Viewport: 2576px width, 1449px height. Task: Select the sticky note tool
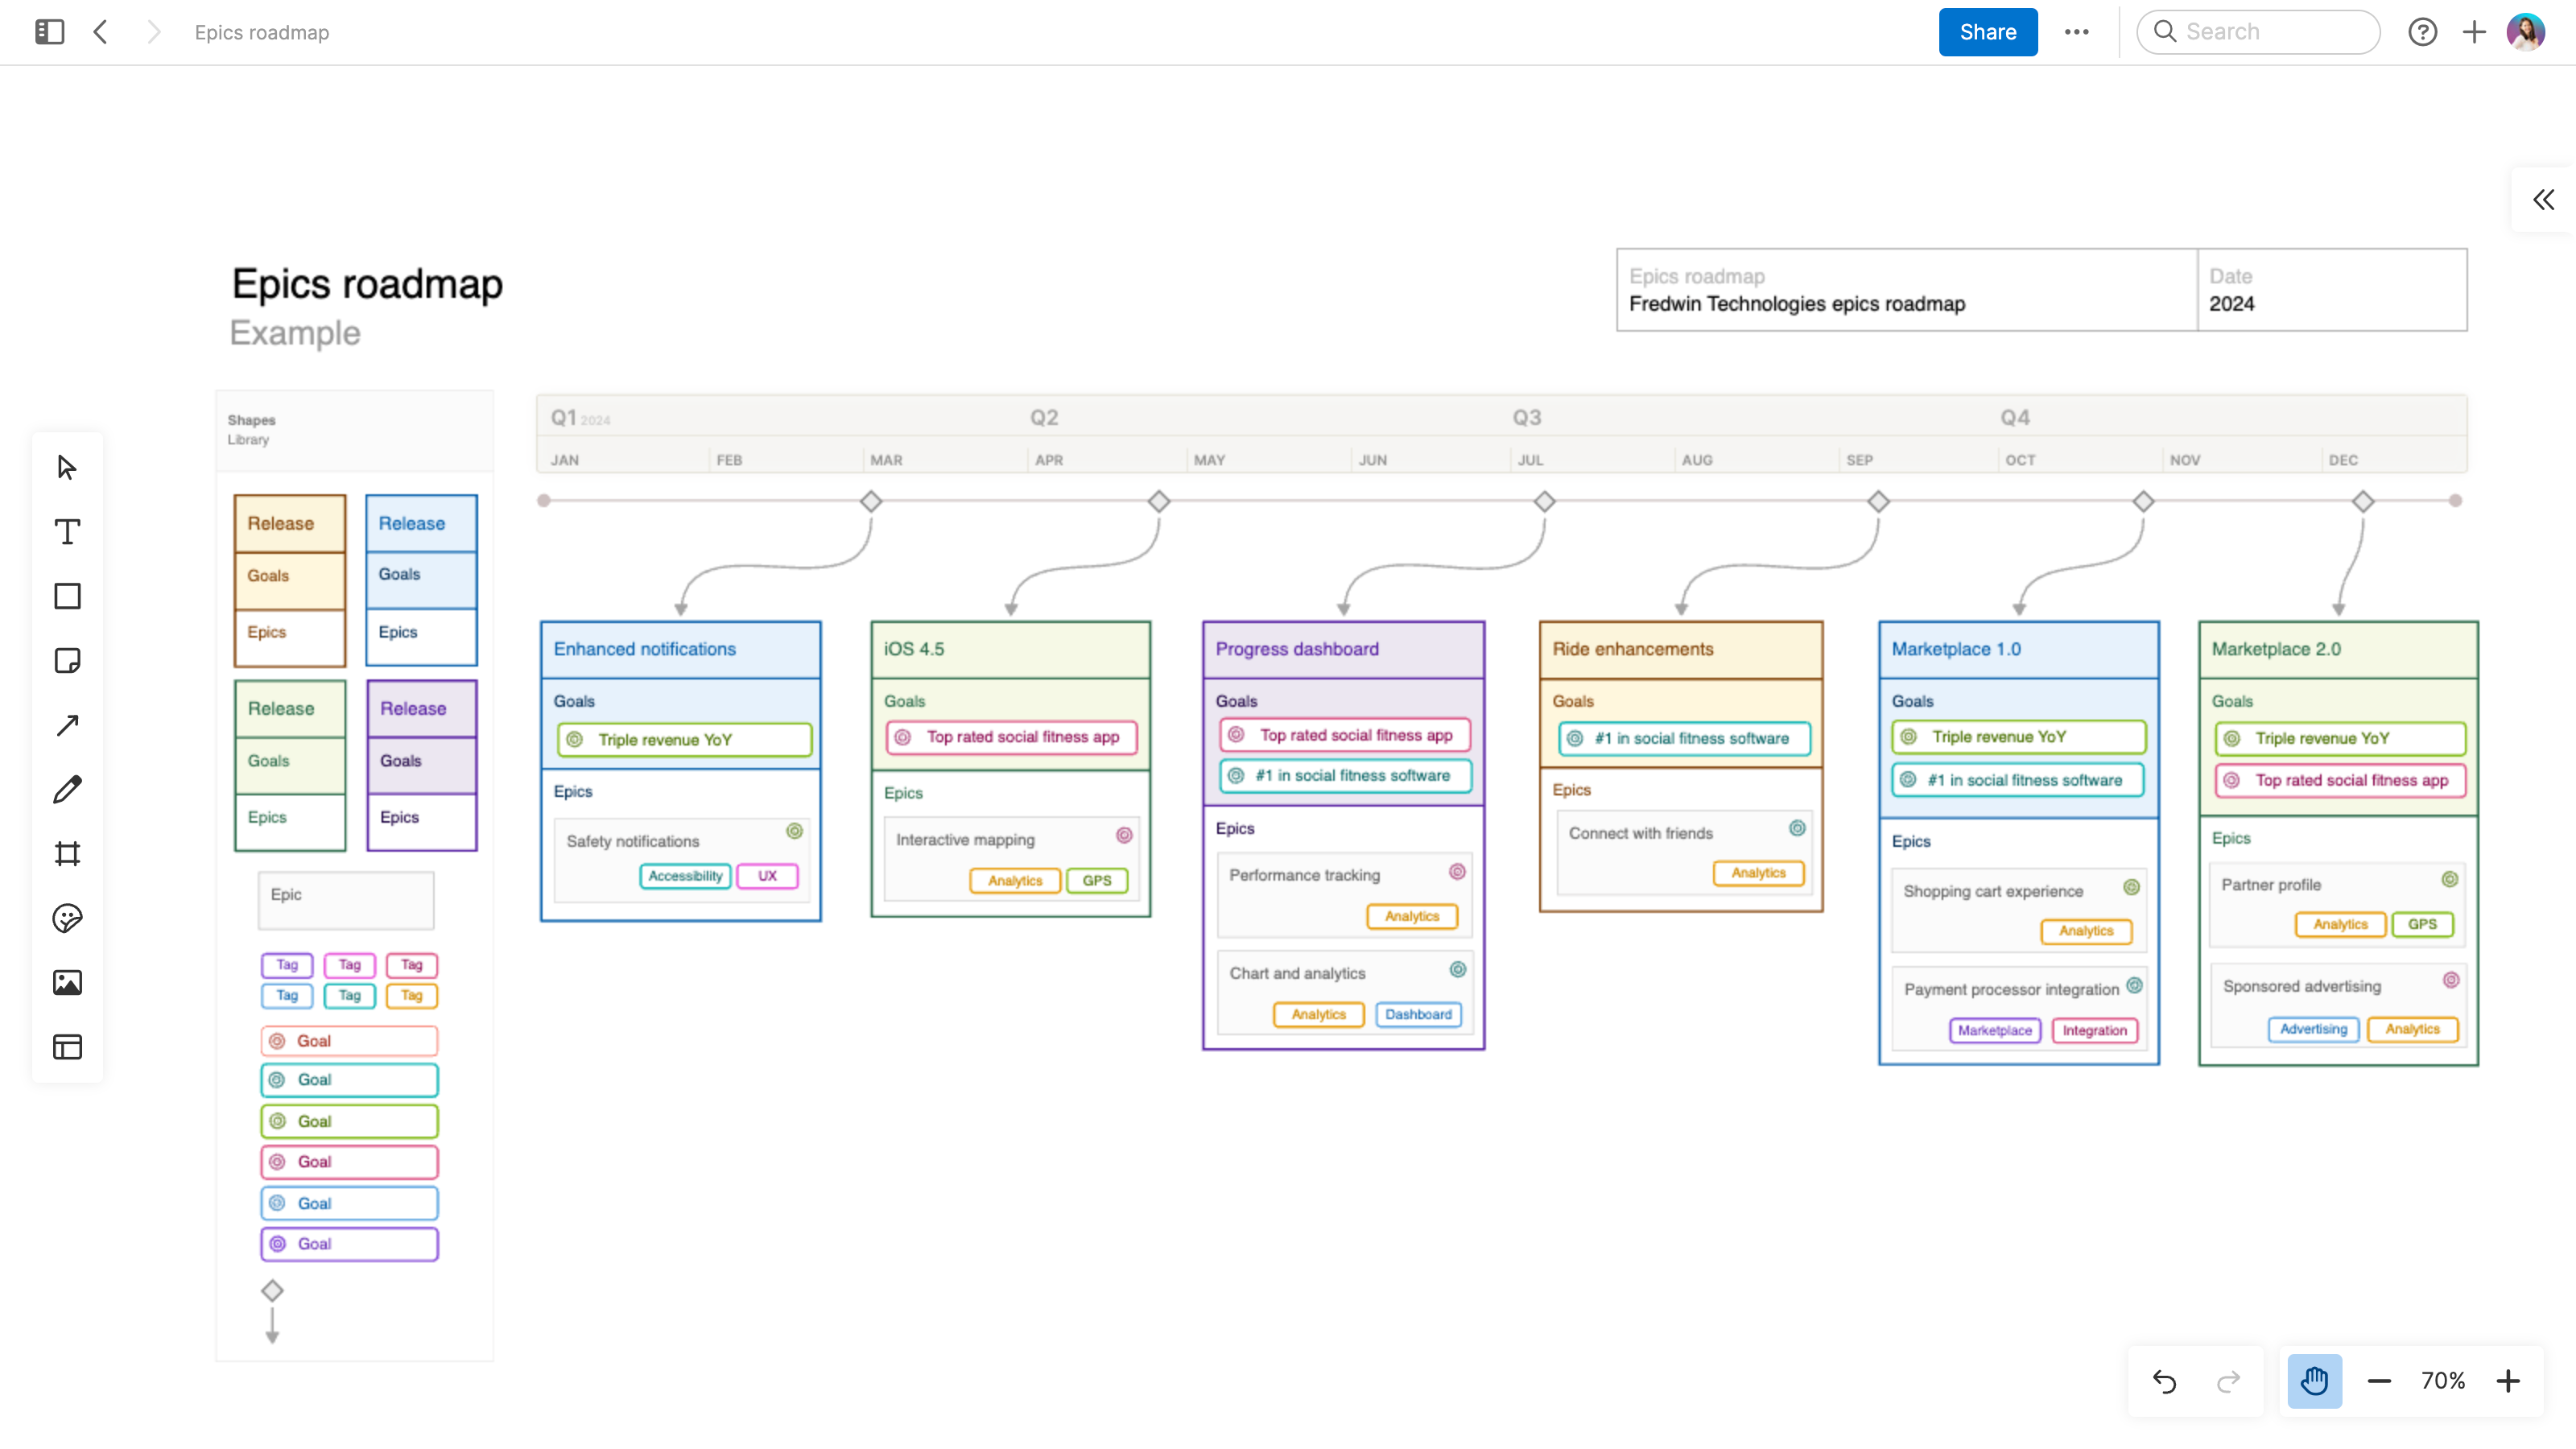point(67,660)
